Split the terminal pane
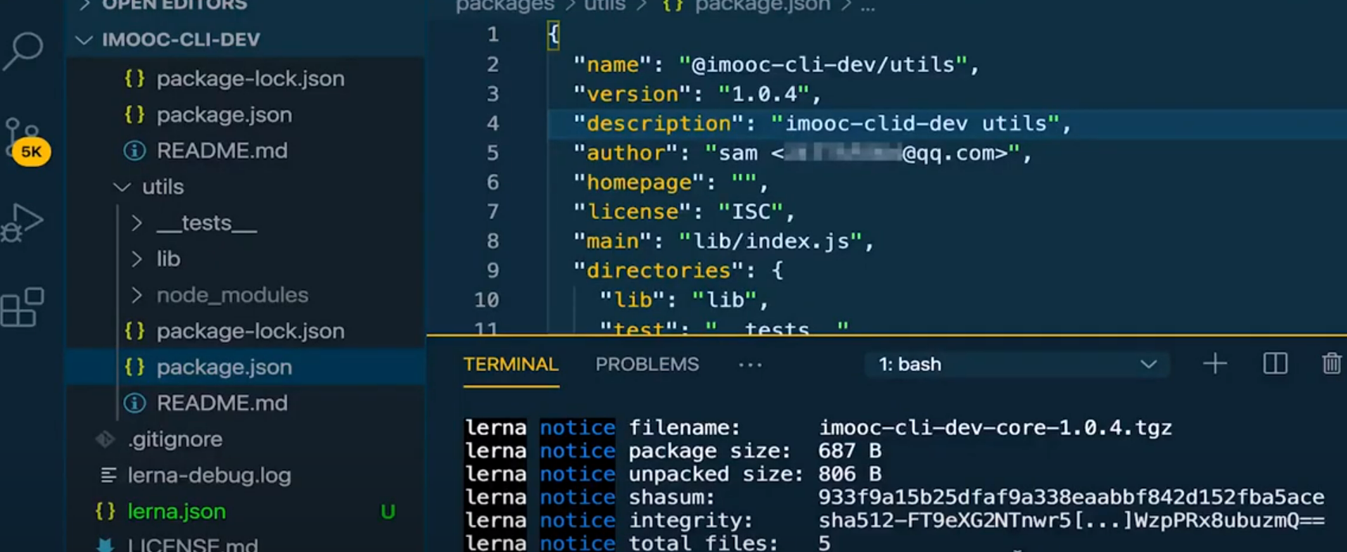This screenshot has height=552, width=1347. coord(1275,364)
